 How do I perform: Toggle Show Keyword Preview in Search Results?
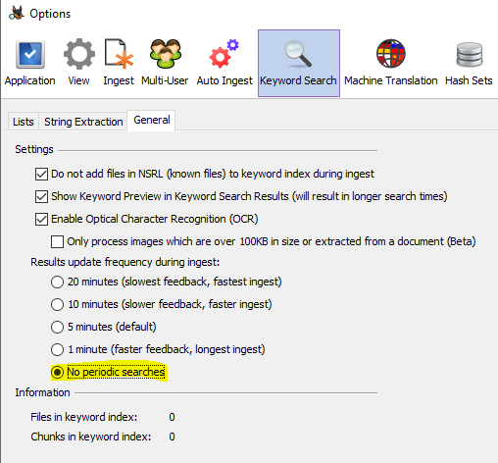[x=41, y=196]
